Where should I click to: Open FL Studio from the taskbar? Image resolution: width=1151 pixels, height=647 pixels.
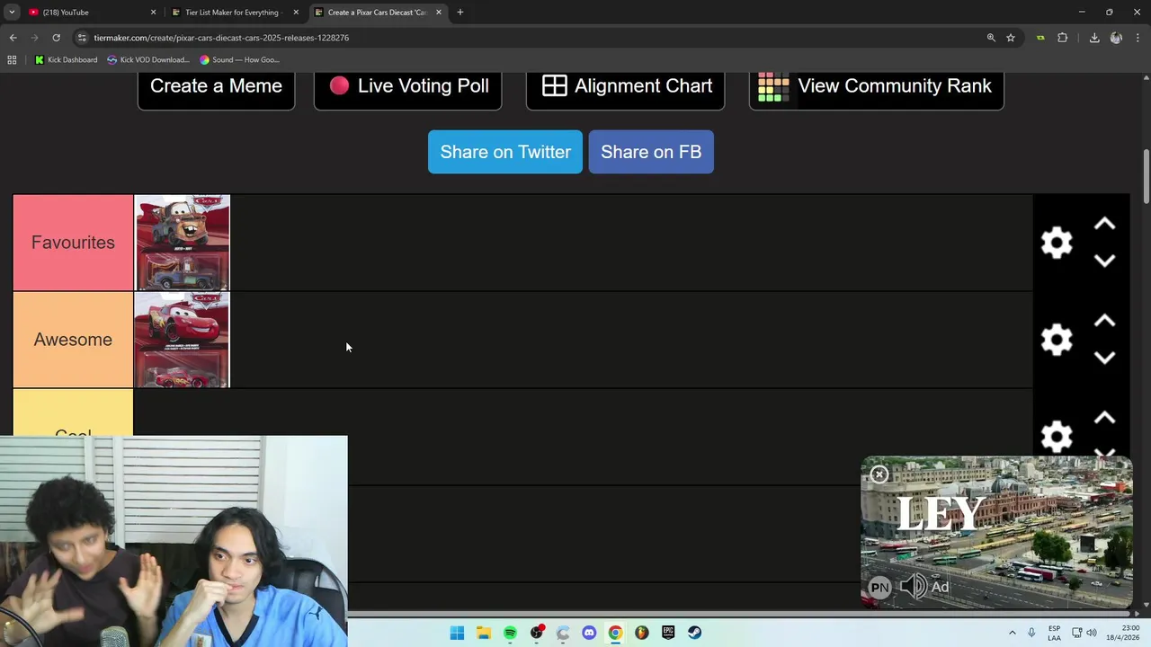(642, 633)
